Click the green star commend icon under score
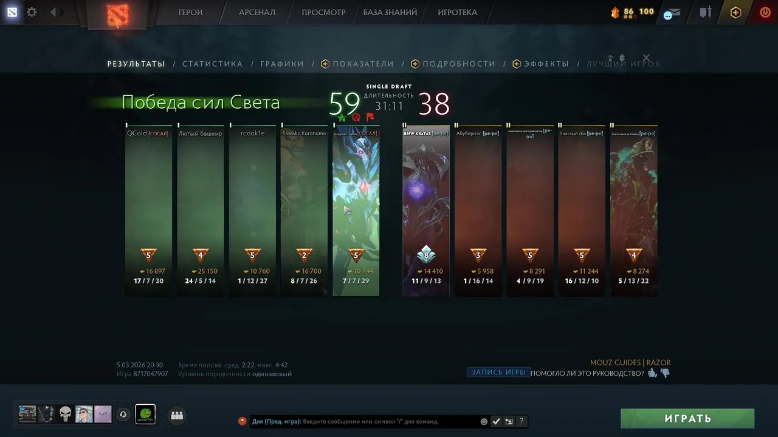Image resolution: width=778 pixels, height=437 pixels. (342, 118)
